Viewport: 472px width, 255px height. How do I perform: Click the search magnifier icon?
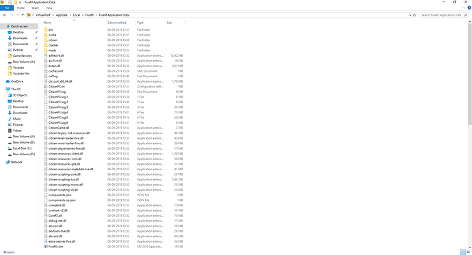[466, 15]
